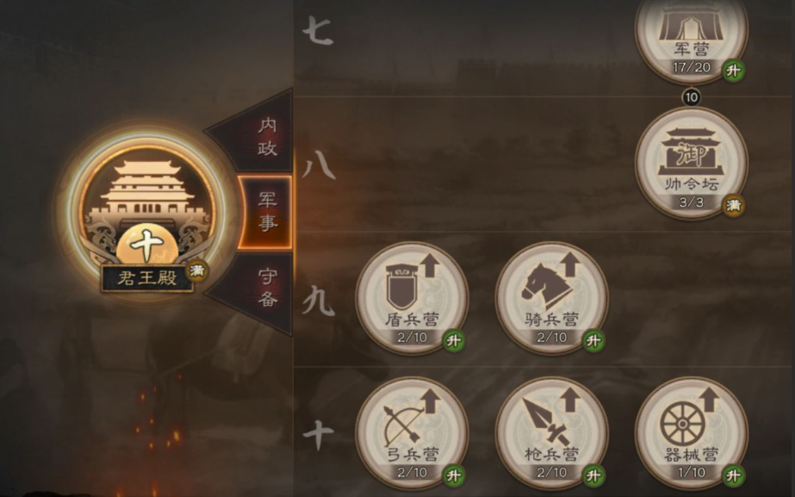Click green 升 upgrade badge on 军营
Image resolution: width=795 pixels, height=497 pixels.
point(734,71)
